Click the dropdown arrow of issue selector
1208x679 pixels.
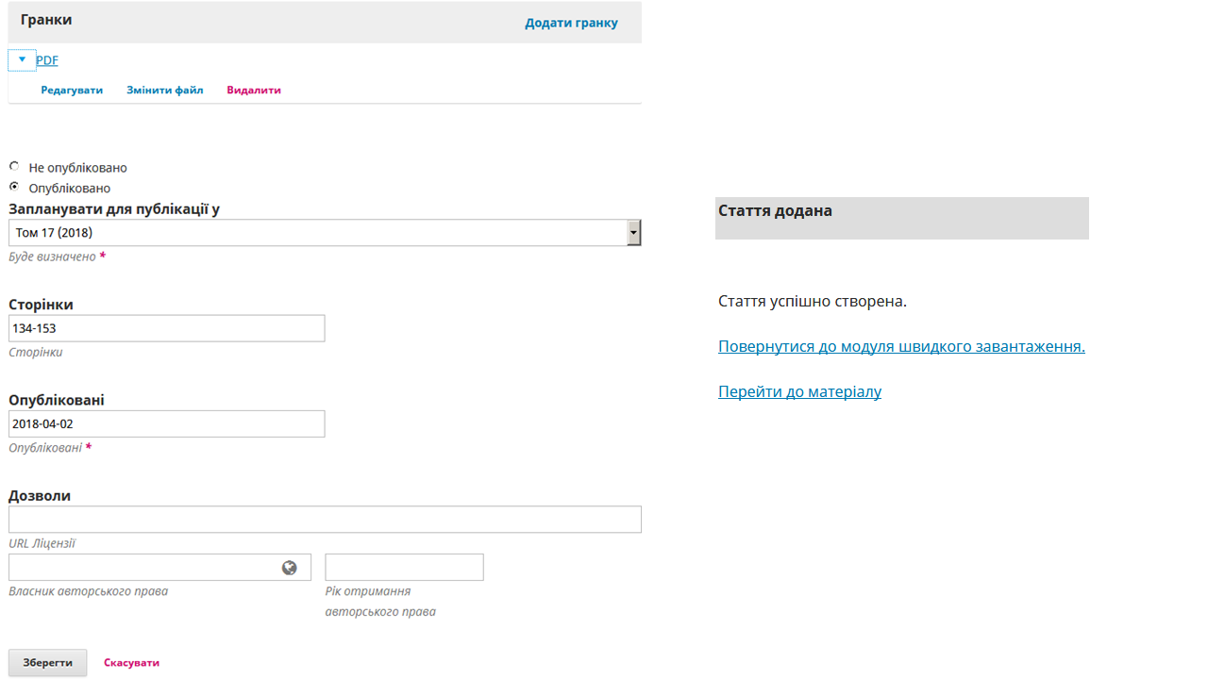click(634, 233)
